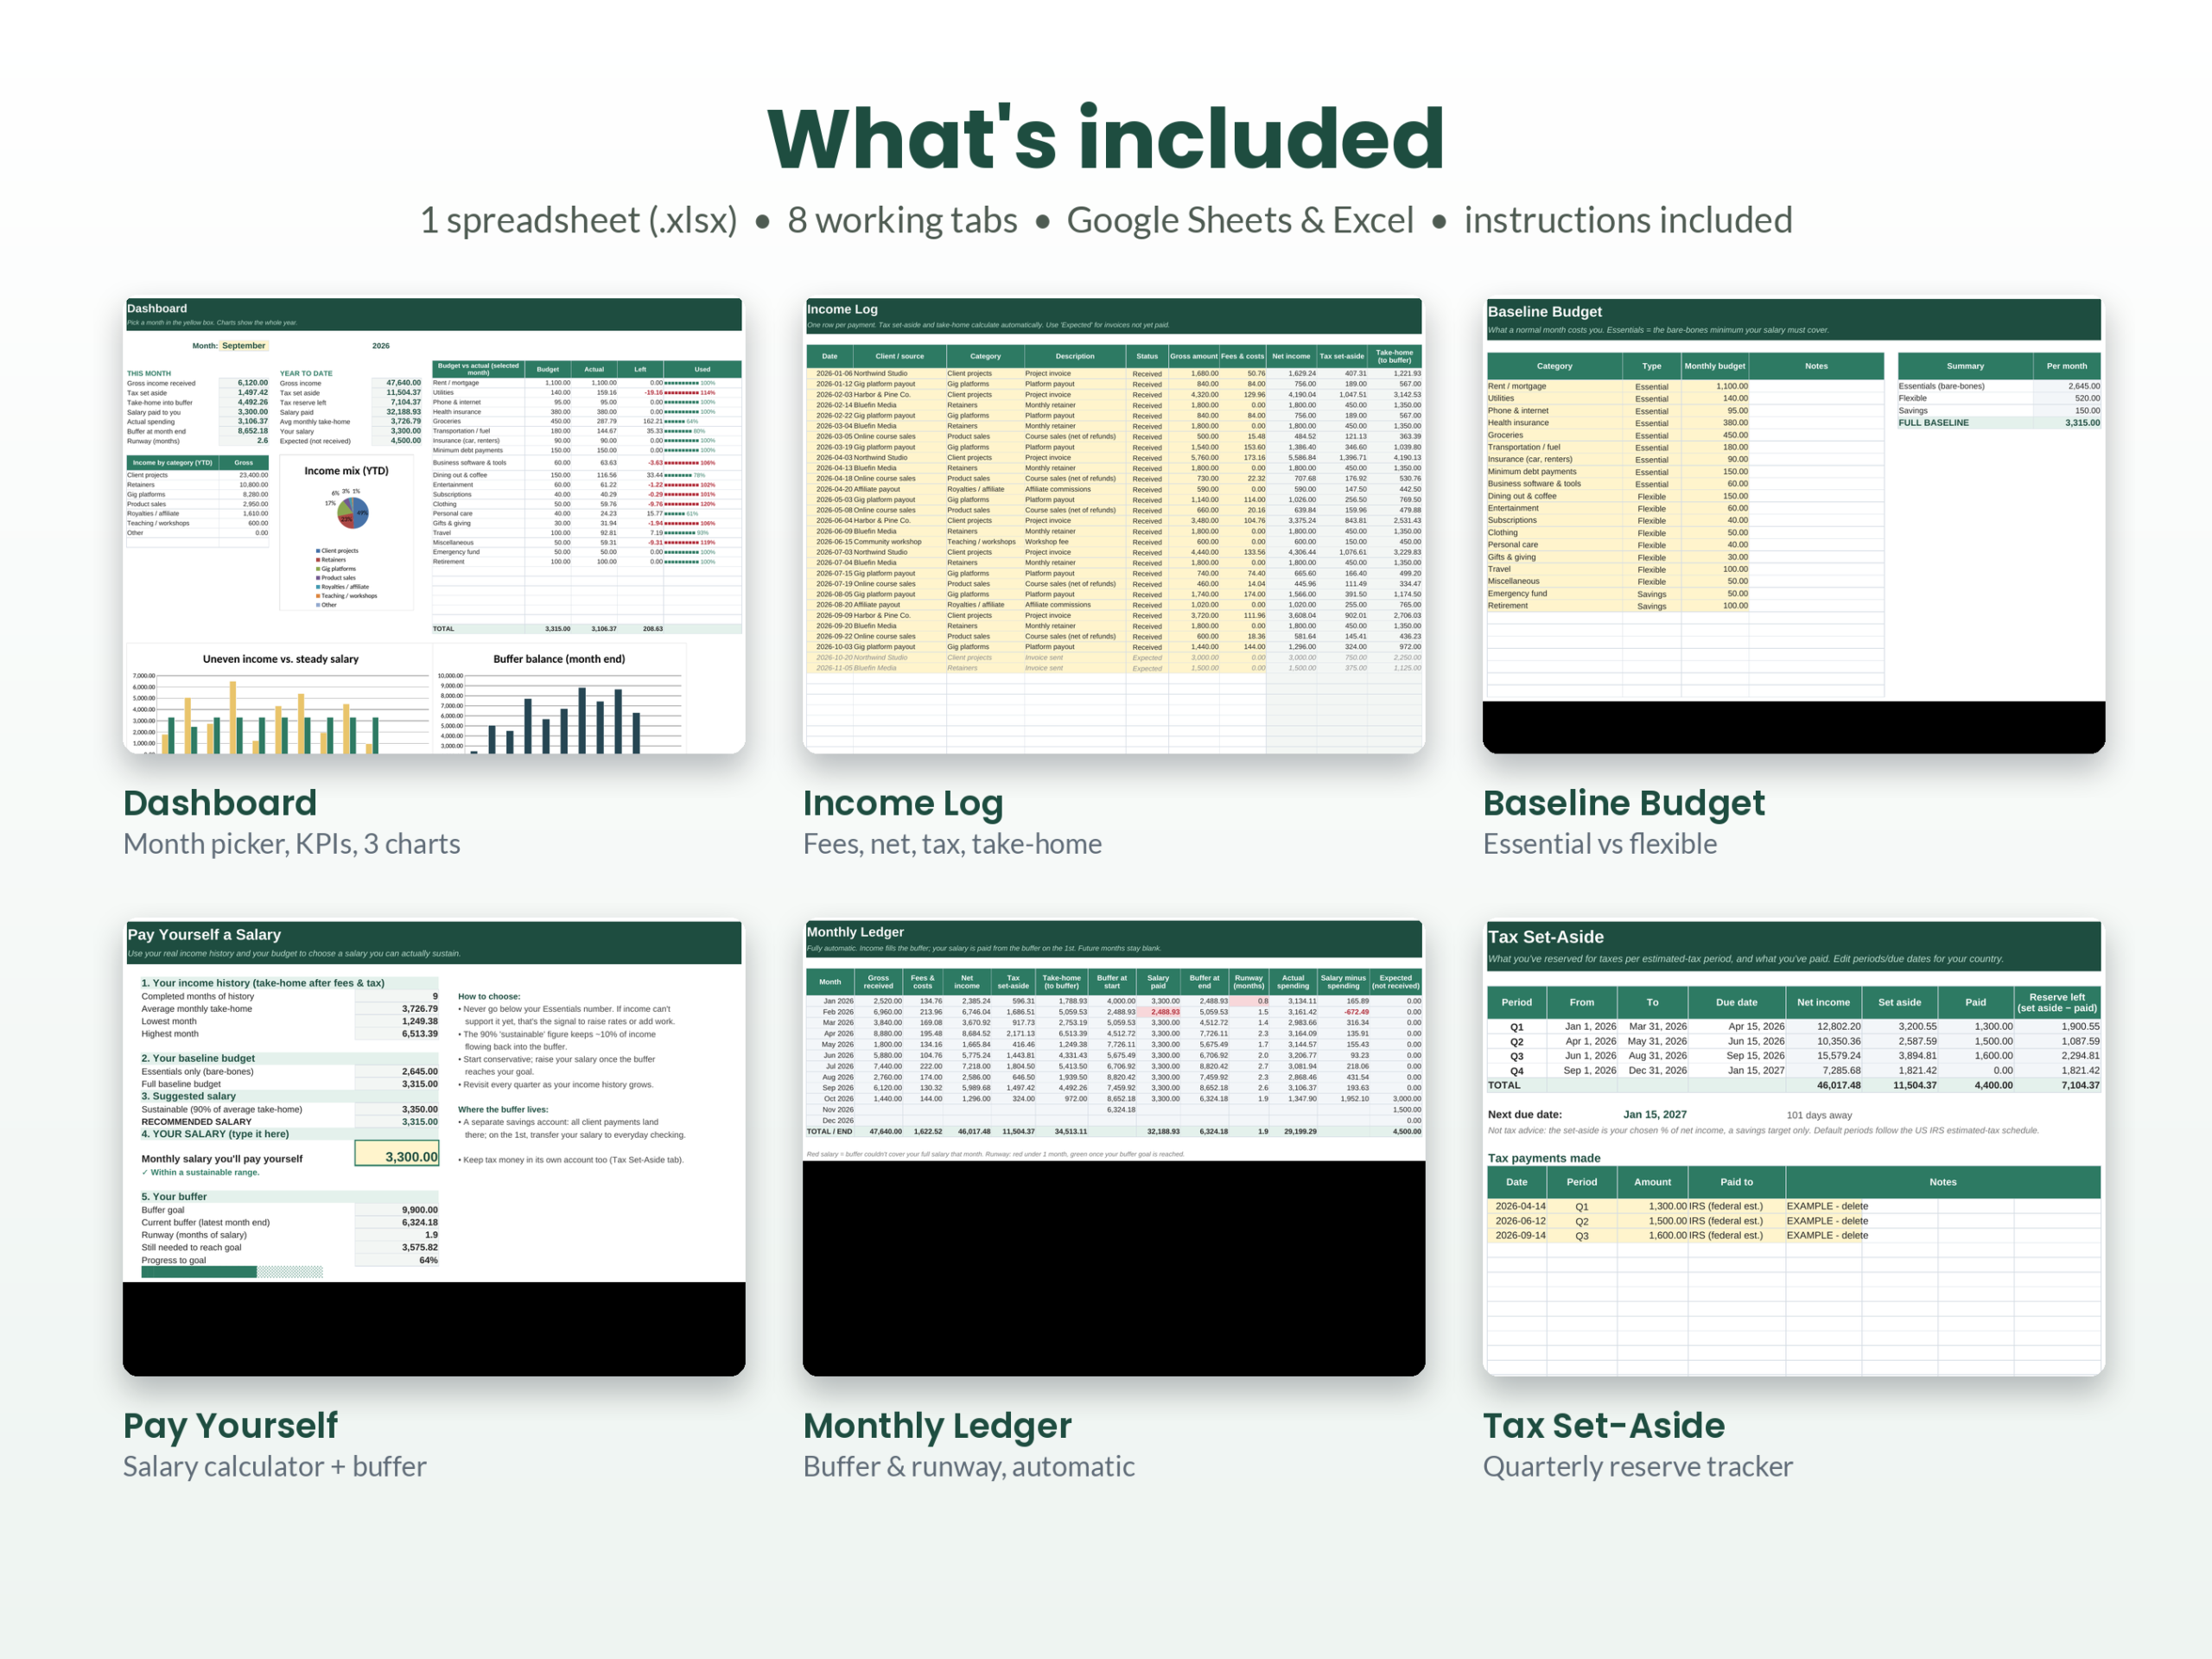Click the 'What's included' main heading
This screenshot has width=2212, height=1659.
pyautogui.click(x=1105, y=138)
